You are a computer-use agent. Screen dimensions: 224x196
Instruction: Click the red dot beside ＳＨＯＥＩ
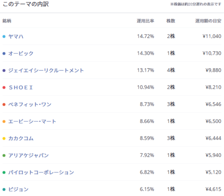[4, 87]
